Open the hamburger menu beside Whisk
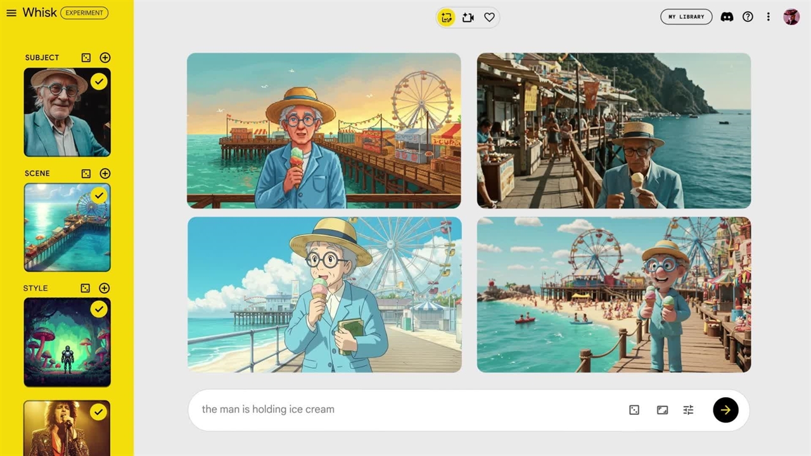The width and height of the screenshot is (811, 456). (x=11, y=13)
